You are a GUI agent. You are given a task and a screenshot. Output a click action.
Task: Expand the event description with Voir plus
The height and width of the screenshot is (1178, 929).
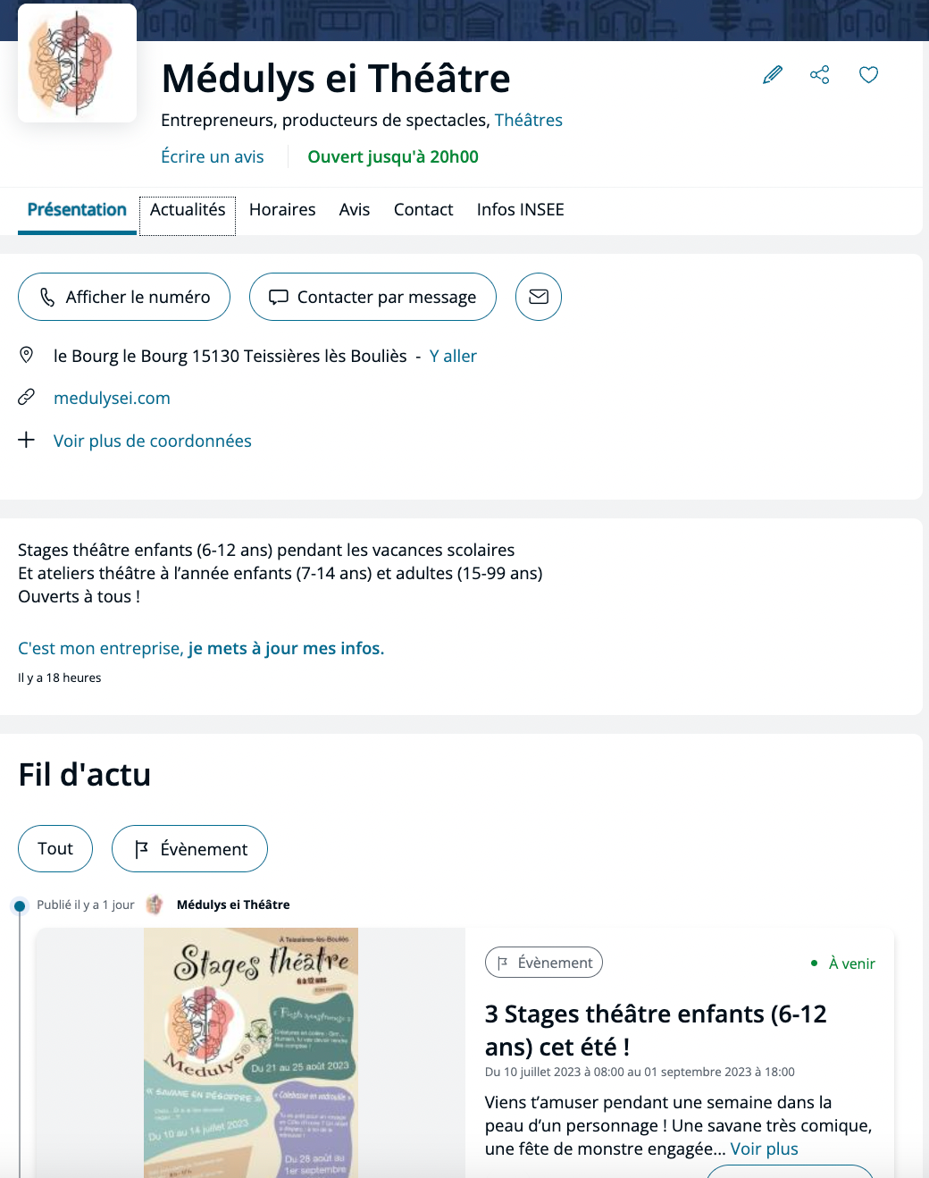pyautogui.click(x=765, y=1149)
